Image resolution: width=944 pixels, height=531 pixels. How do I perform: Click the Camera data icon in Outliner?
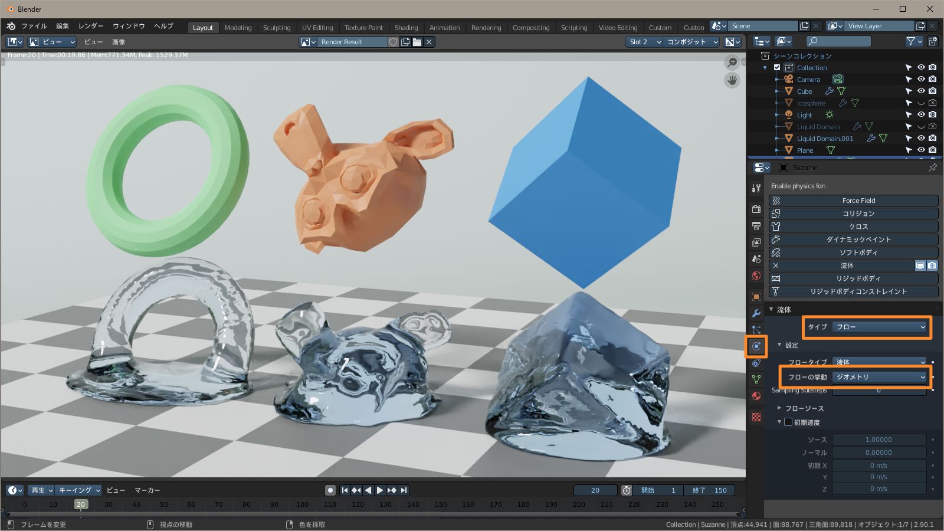tap(838, 79)
